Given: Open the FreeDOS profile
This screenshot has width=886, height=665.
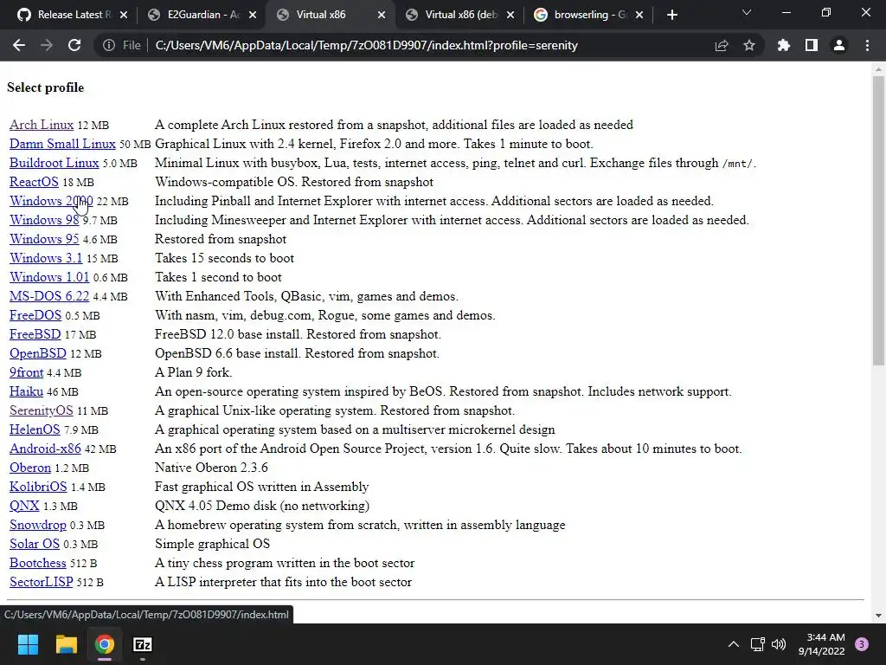Looking at the screenshot, I should 35,315.
